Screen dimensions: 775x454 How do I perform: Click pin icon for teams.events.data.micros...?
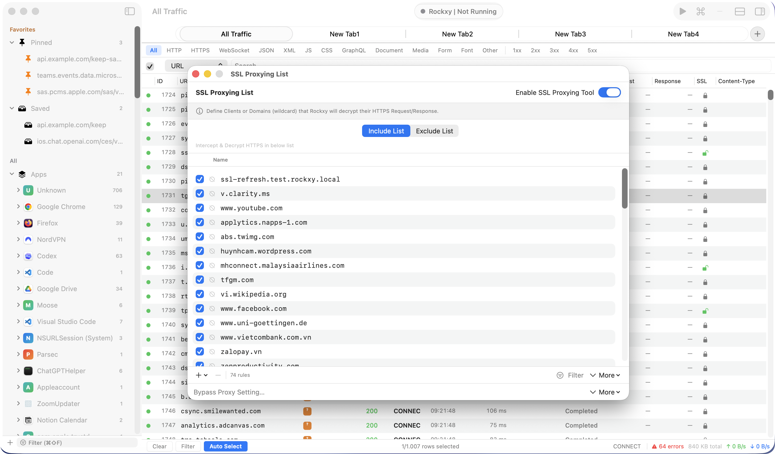tap(28, 75)
